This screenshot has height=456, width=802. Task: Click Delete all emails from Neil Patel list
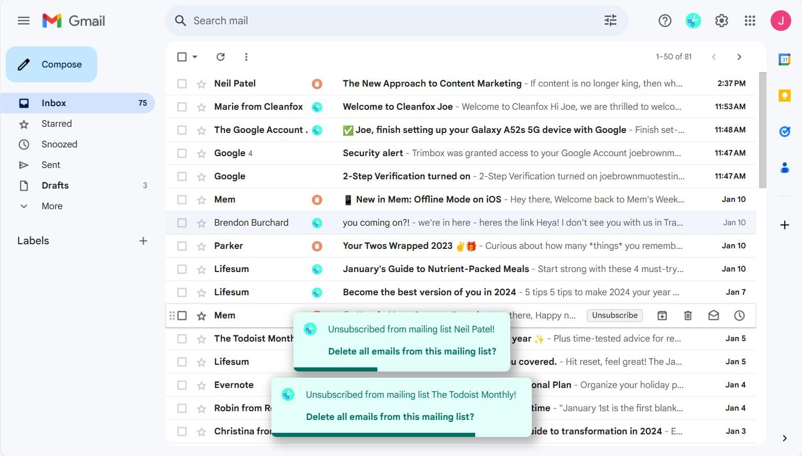[x=412, y=351]
